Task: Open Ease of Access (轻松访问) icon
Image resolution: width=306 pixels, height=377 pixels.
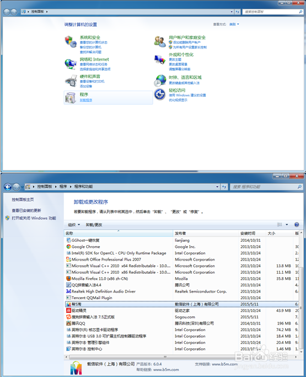Action: [160, 94]
